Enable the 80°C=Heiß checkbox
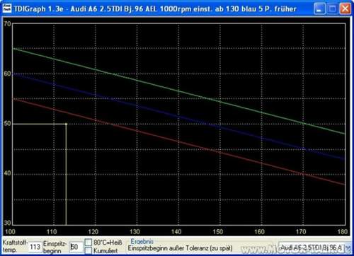 tap(88, 242)
